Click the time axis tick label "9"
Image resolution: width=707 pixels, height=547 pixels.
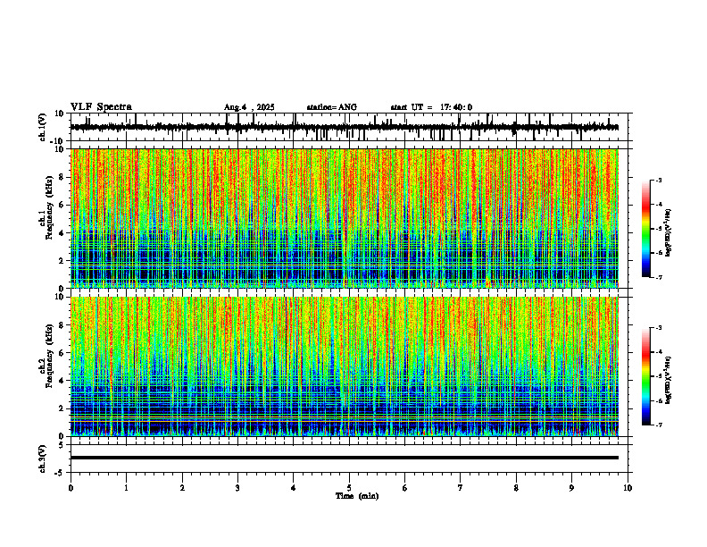point(571,488)
